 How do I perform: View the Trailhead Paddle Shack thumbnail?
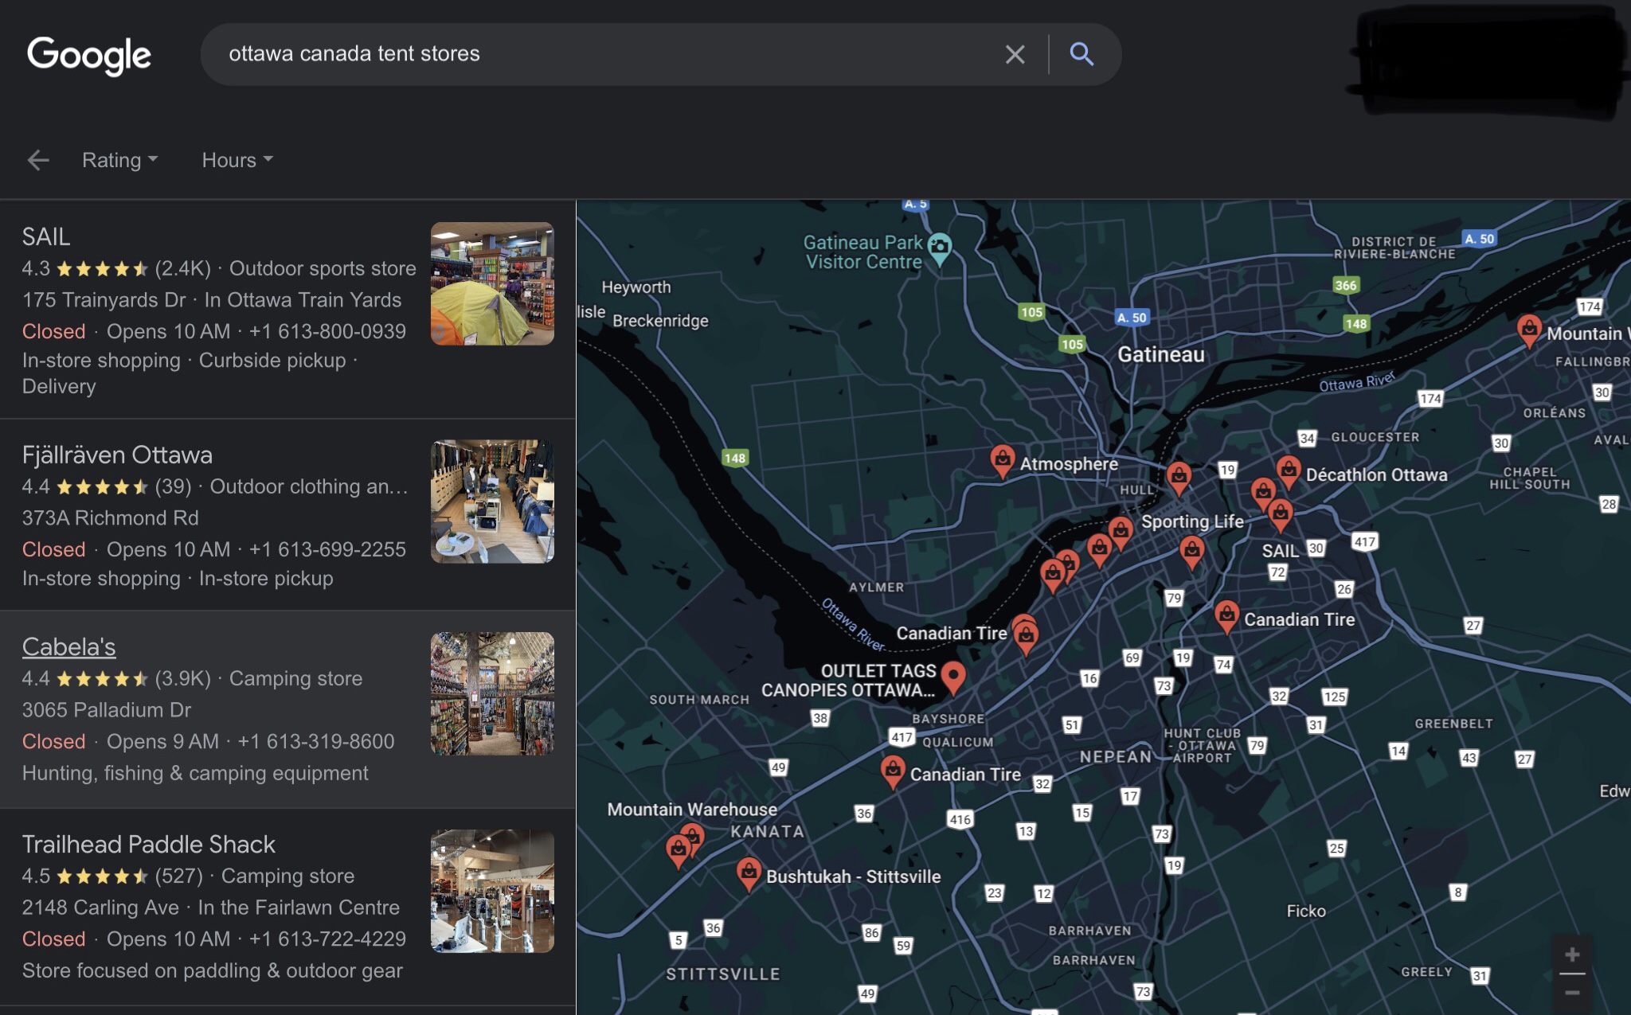pos(492,891)
